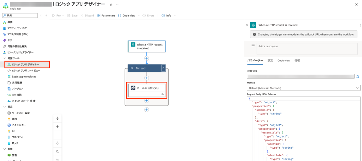The width and height of the screenshot is (362, 161).
Task: Click Run in the designer toolbar
Action: coord(57,16)
